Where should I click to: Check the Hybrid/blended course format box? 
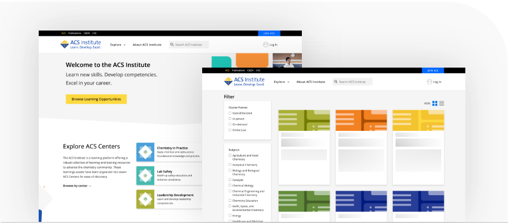[230, 113]
